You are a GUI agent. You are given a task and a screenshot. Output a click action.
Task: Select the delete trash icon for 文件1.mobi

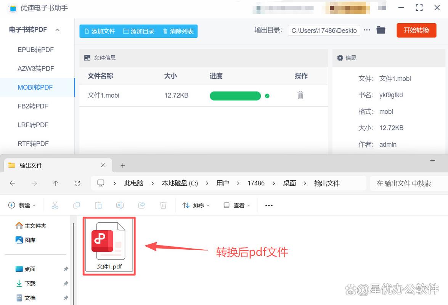(300, 95)
